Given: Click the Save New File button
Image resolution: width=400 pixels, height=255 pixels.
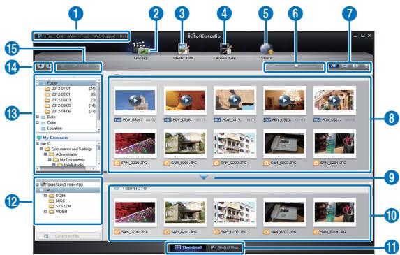Looking at the screenshot, I should (x=68, y=236).
